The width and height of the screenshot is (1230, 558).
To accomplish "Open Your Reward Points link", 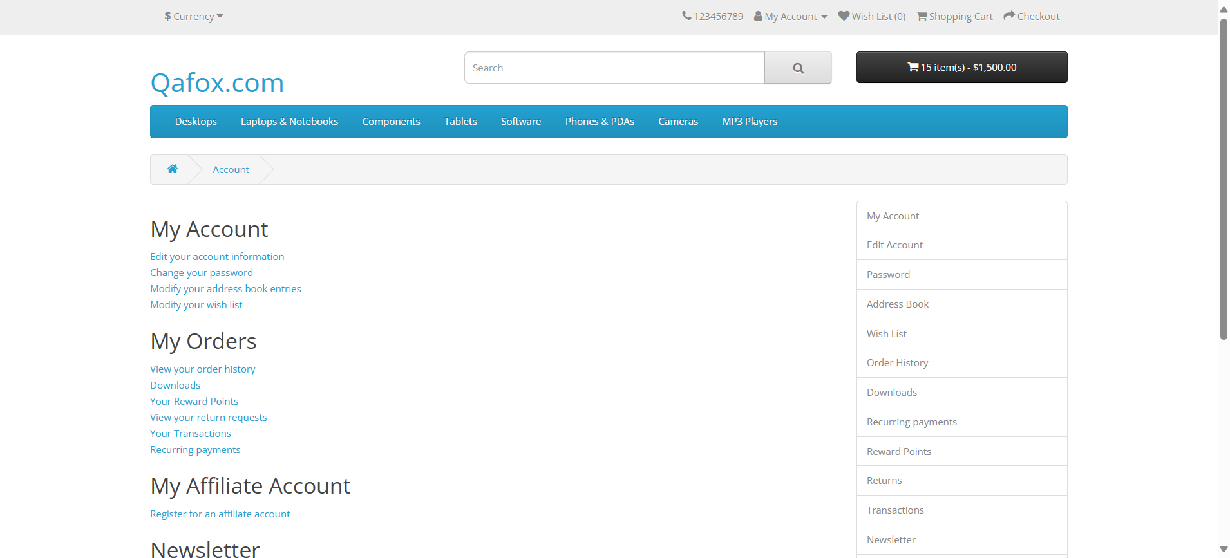I will pos(194,402).
